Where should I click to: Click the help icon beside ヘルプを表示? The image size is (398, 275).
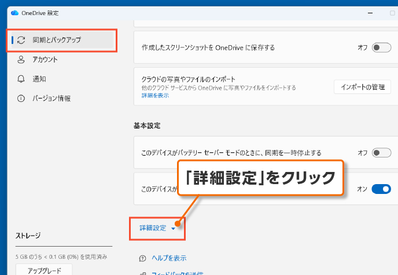tap(142, 258)
